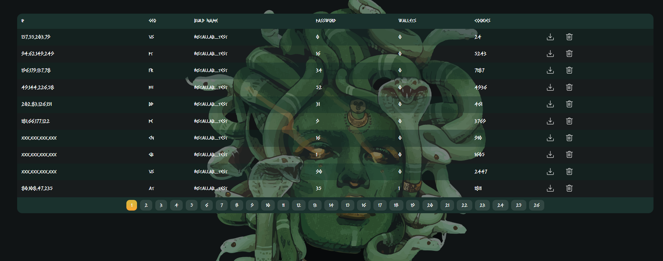The width and height of the screenshot is (663, 261).
Task: Switch to page 19
Action: pyautogui.click(x=413, y=205)
